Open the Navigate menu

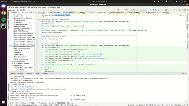point(22,7)
